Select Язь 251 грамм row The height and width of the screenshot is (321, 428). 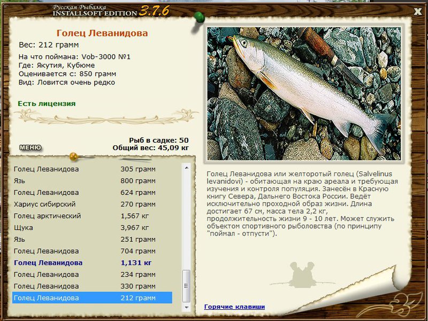[x=92, y=239]
